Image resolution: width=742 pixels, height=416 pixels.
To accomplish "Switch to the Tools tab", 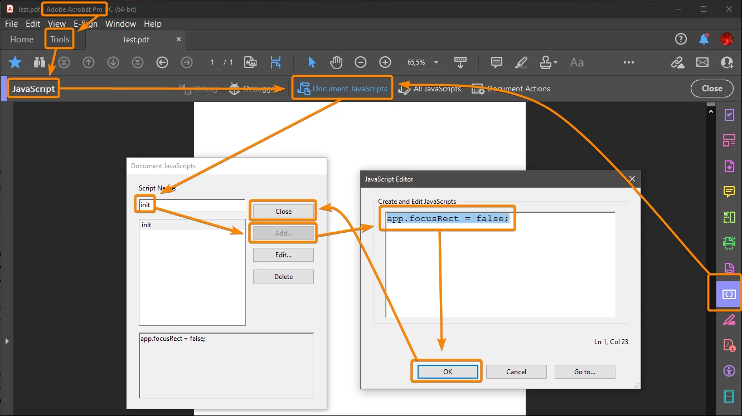I will [60, 40].
